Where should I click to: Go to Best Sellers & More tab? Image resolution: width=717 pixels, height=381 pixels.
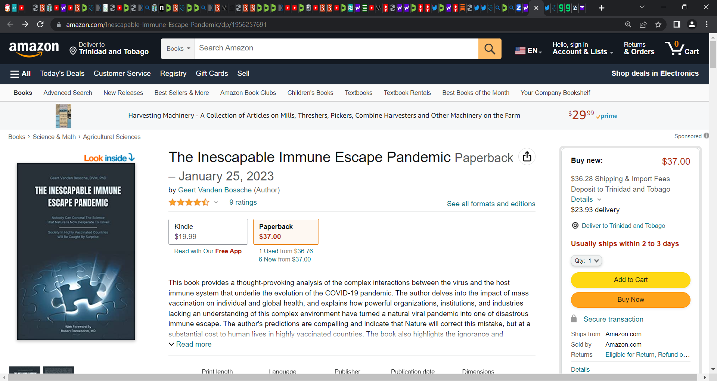[x=182, y=93]
